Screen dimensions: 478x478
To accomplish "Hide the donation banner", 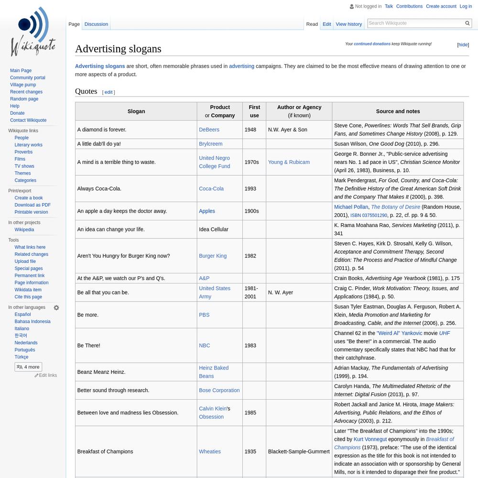I will pyautogui.click(x=463, y=45).
